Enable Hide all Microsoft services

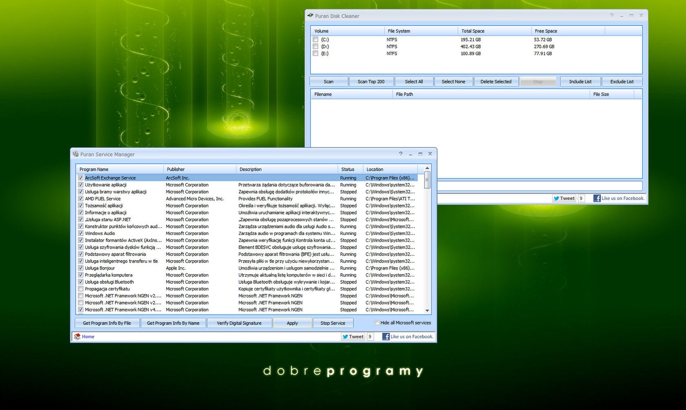[377, 323]
